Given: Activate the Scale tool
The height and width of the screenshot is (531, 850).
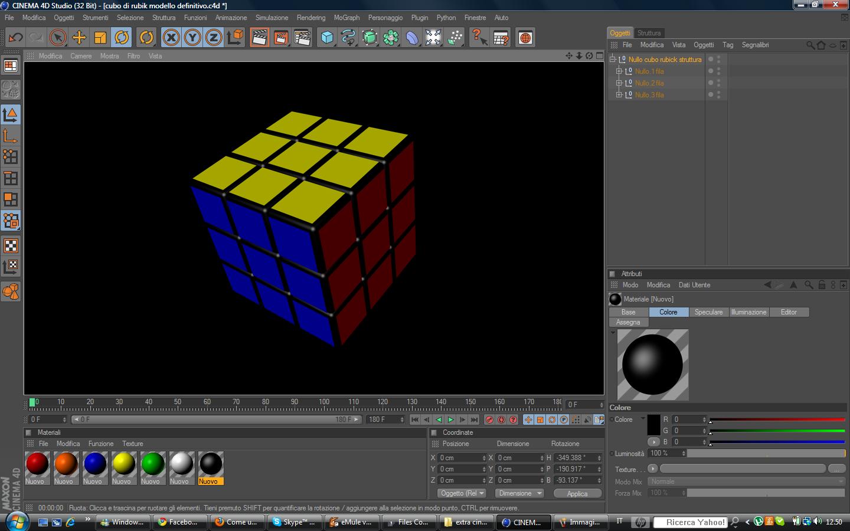Looking at the screenshot, I should click(x=100, y=38).
